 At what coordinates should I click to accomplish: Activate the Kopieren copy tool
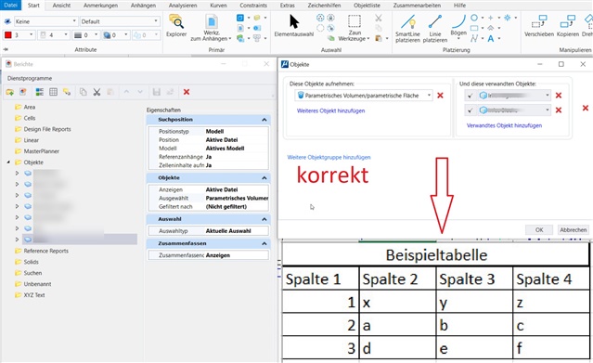pos(568,26)
